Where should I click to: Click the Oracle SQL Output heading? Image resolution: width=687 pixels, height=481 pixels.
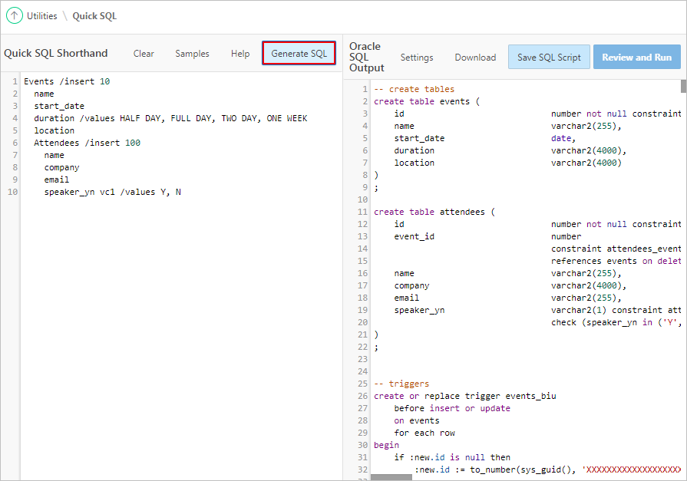pyautogui.click(x=366, y=57)
